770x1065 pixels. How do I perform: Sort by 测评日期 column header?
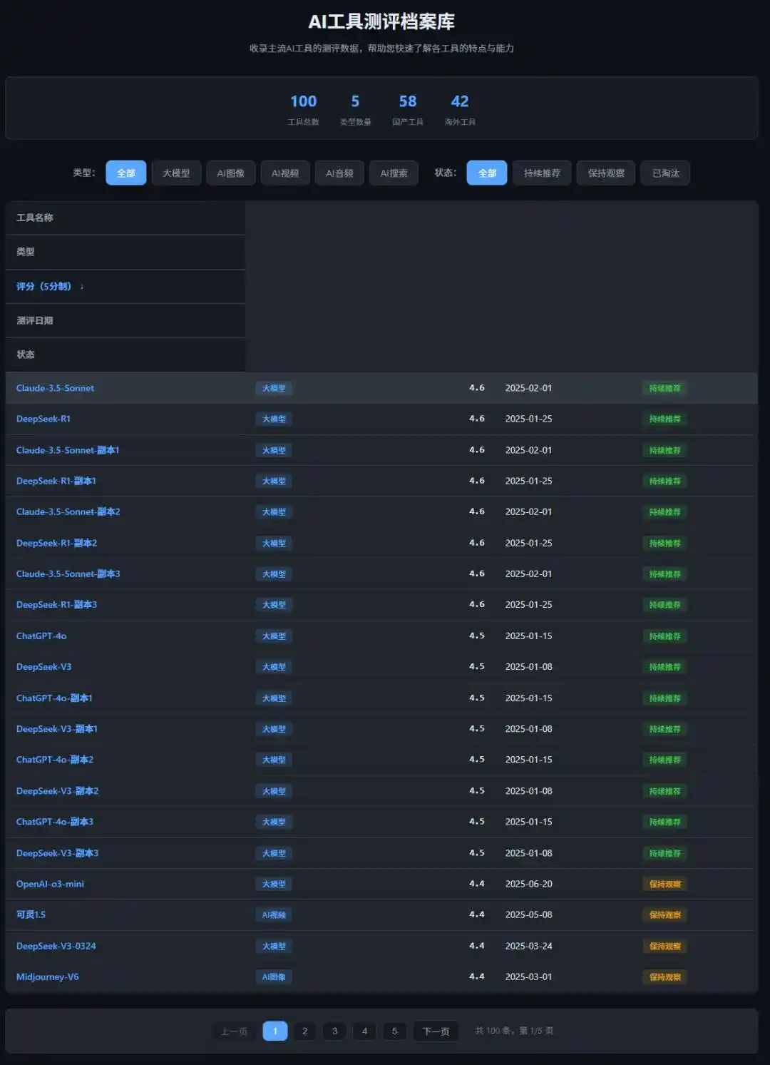pos(125,320)
